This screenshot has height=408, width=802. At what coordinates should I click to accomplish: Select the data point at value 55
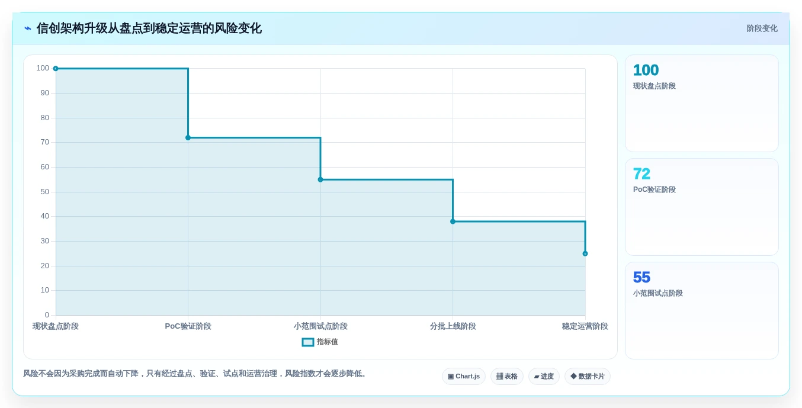tap(320, 179)
